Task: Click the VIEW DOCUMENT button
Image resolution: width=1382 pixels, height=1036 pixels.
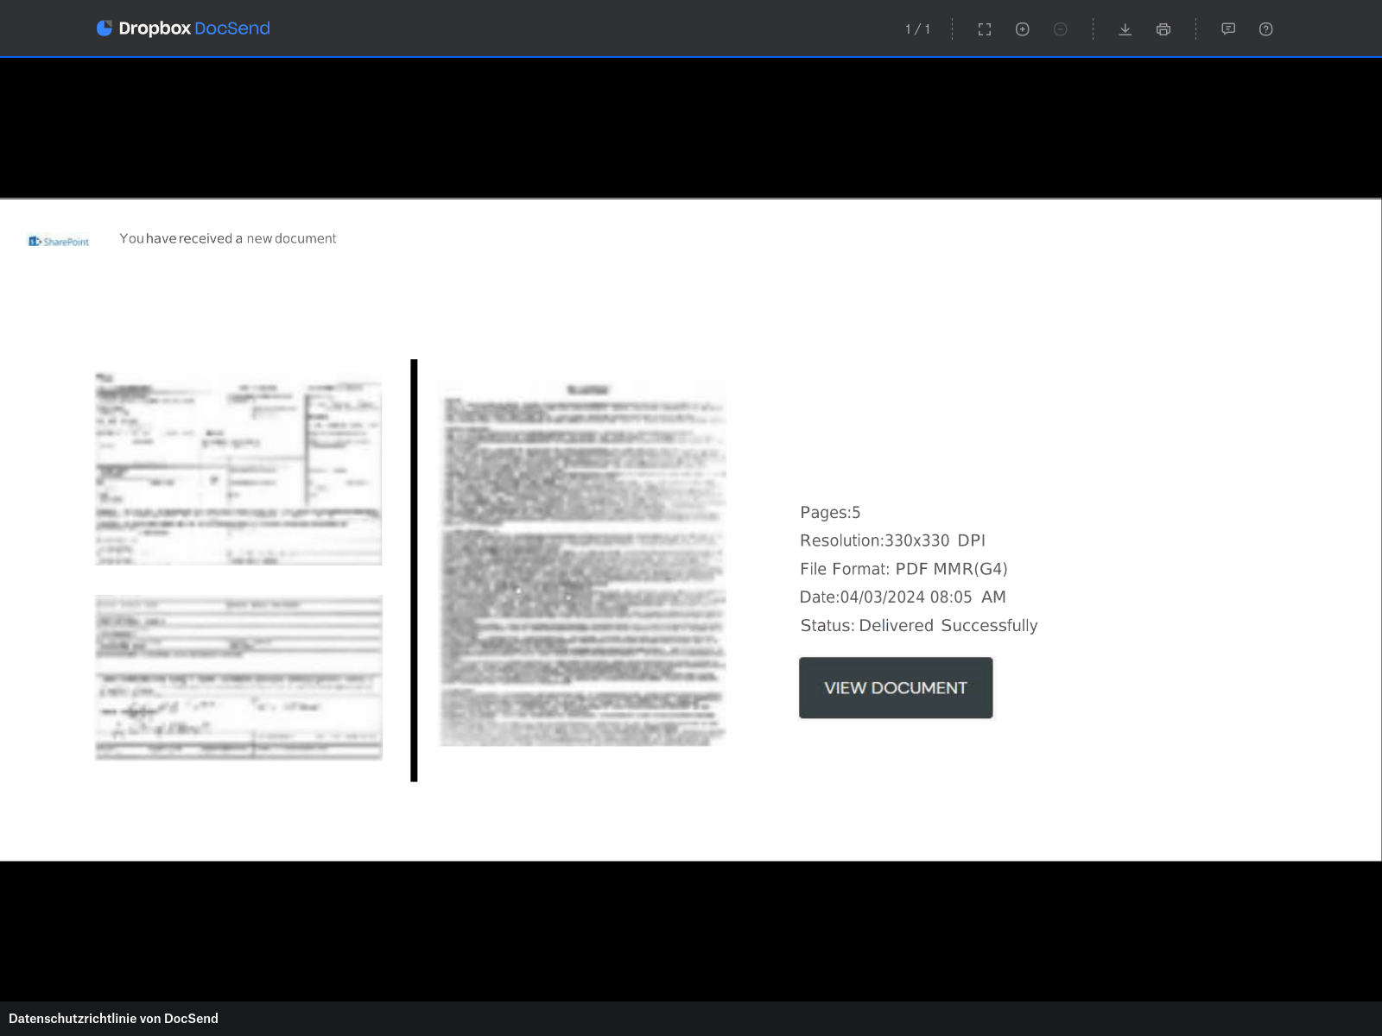Action: pos(896,688)
